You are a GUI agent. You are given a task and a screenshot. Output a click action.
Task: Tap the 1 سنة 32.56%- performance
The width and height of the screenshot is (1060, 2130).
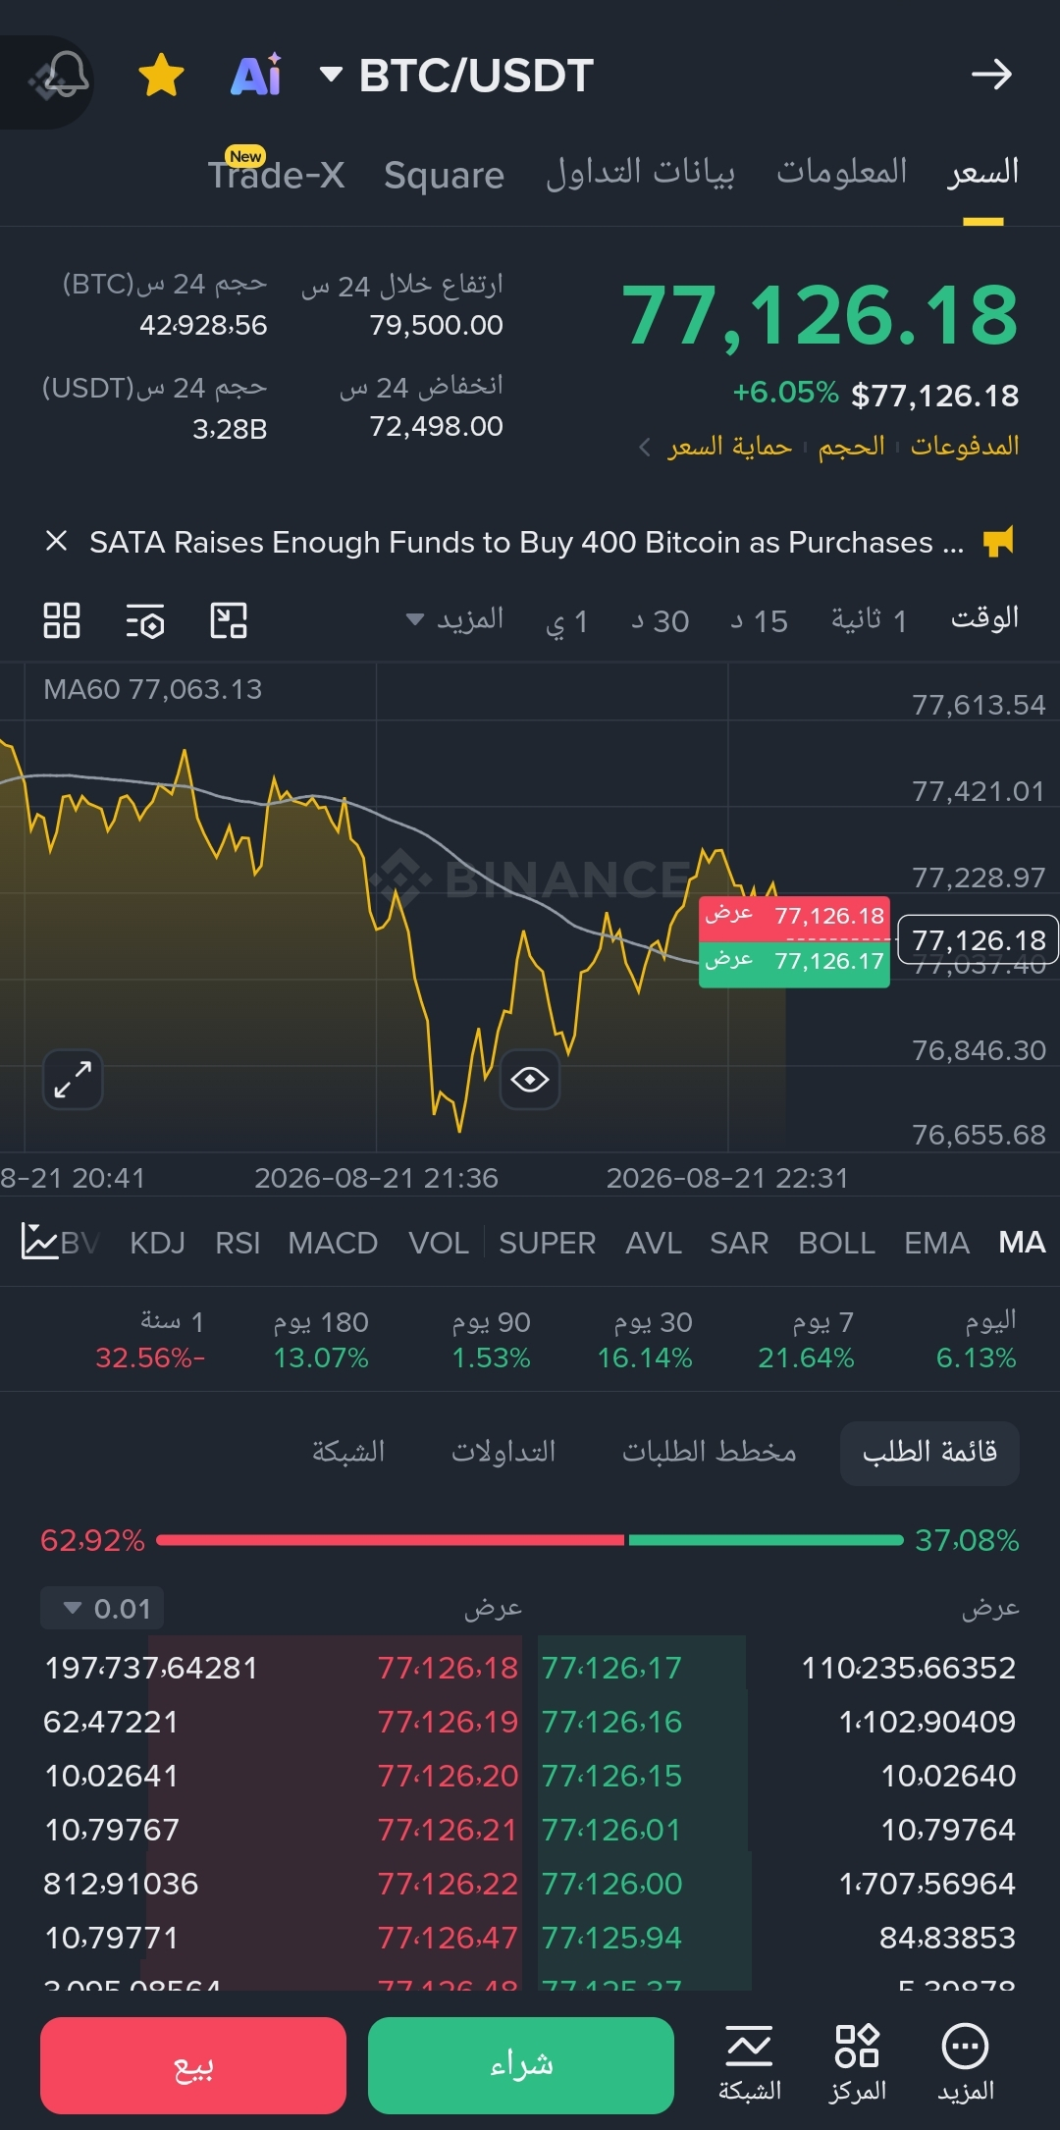150,1340
